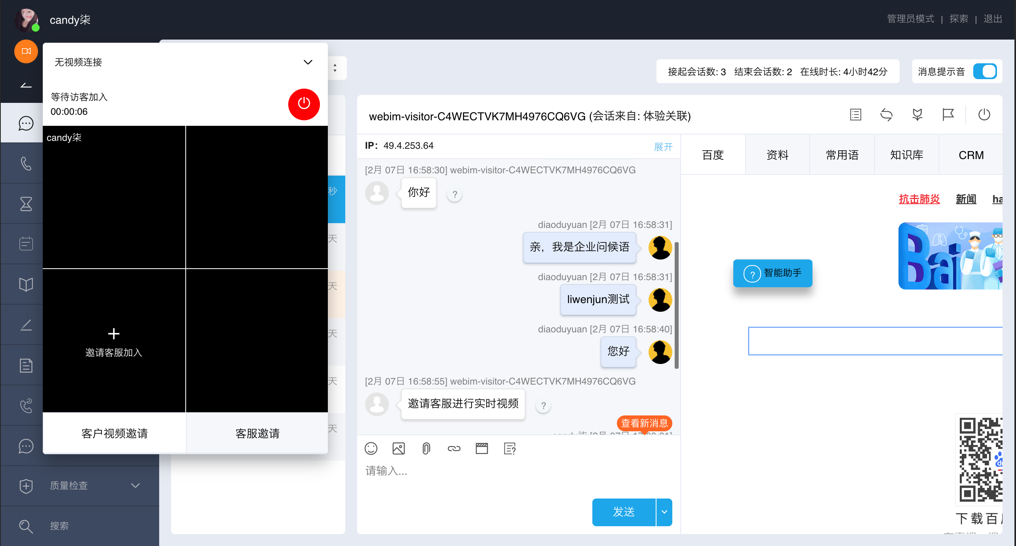The height and width of the screenshot is (546, 1016).
Task: Click 客户视频邀请 to invite customer video
Action: [114, 433]
